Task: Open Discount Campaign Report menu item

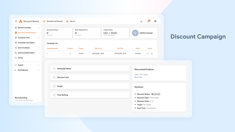Action: [27, 33]
